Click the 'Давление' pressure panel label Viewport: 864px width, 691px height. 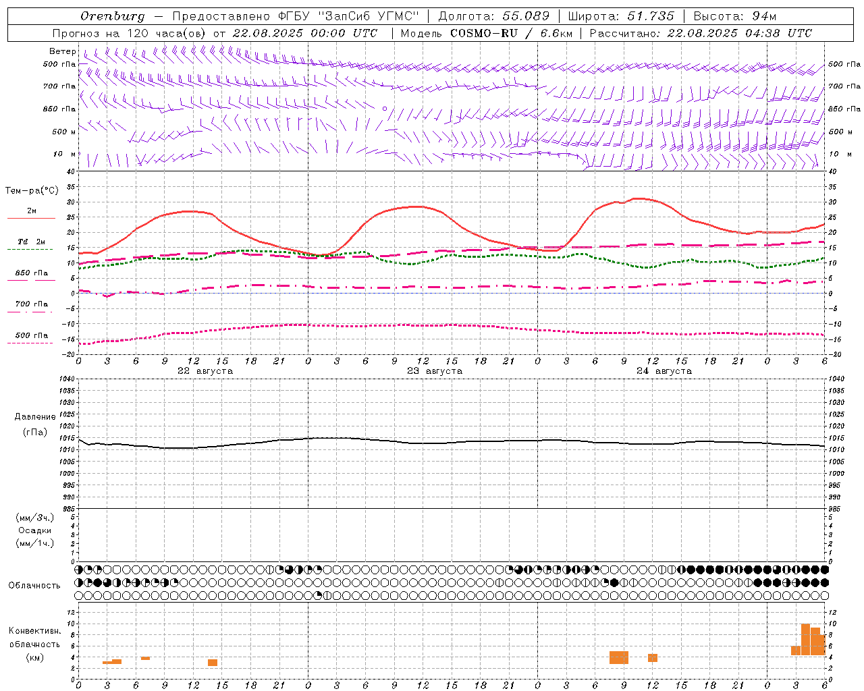35,417
